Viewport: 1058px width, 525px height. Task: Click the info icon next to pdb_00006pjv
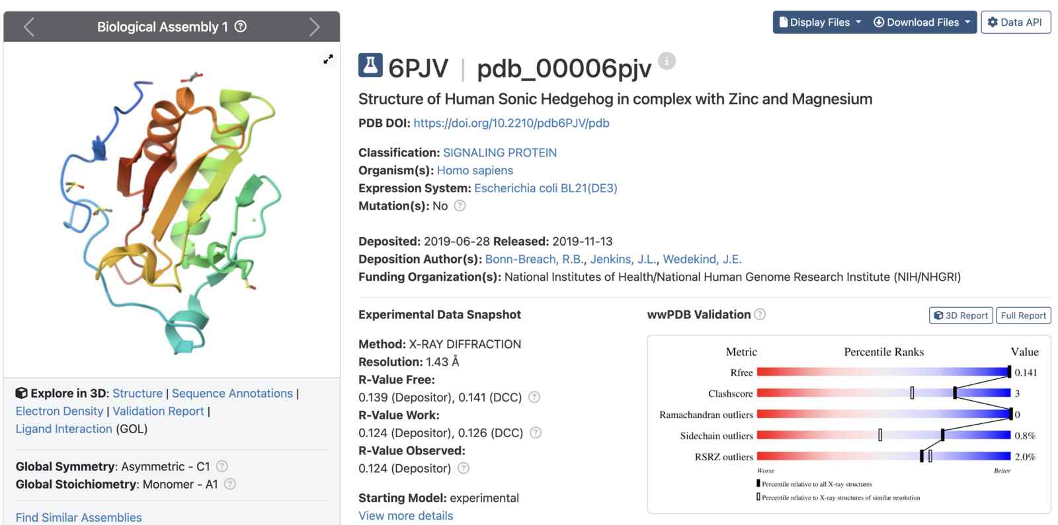coord(667,61)
